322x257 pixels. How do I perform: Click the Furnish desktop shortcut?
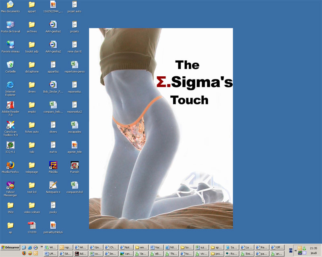pos(74,165)
